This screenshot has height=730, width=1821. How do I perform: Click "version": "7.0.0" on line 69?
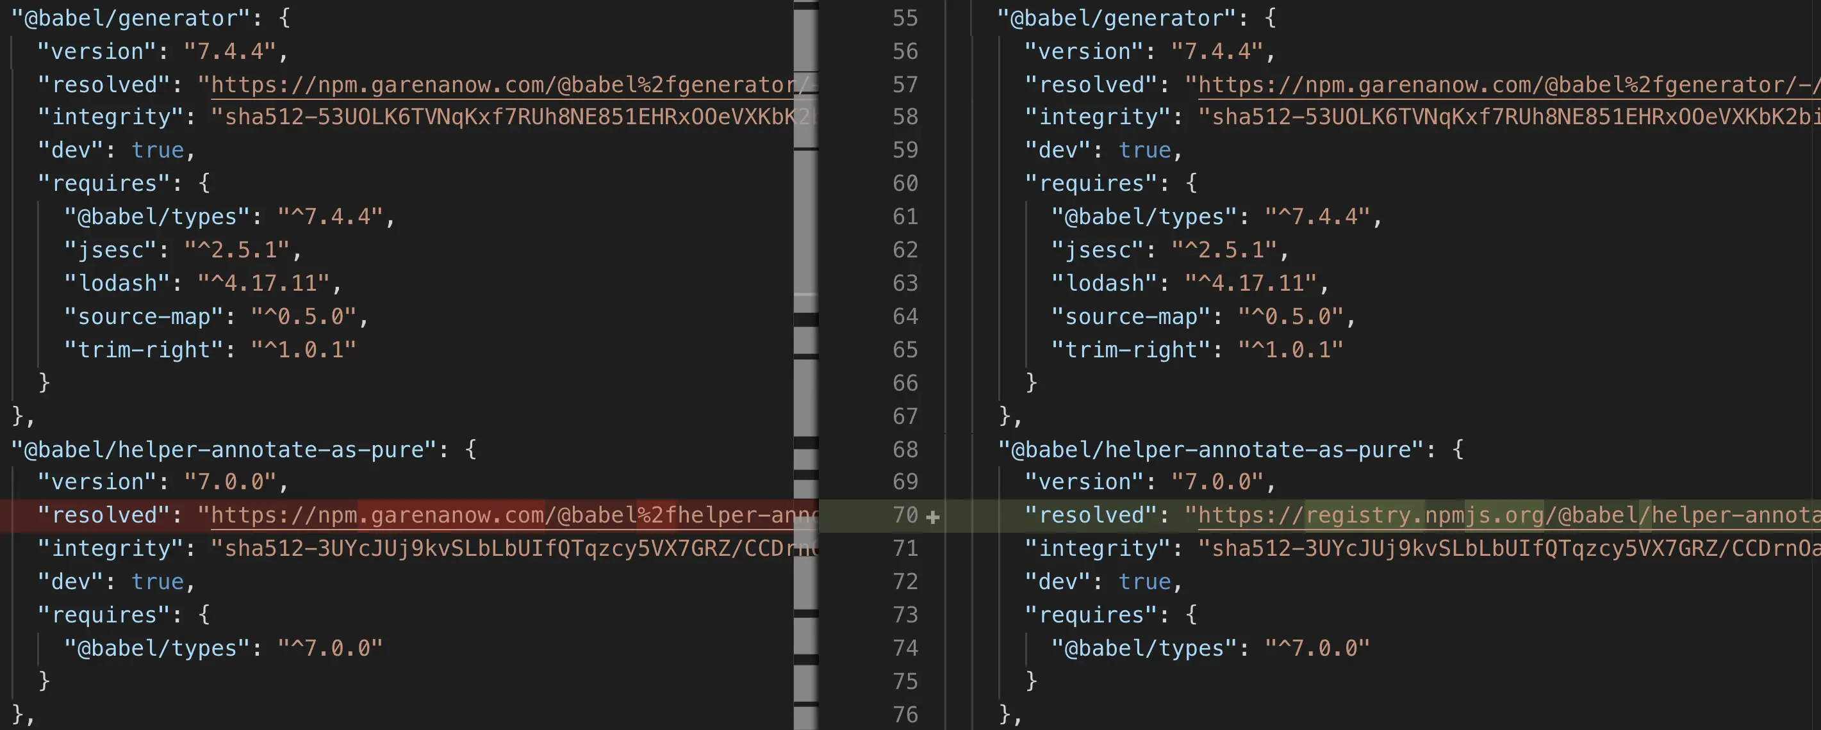[x=1143, y=482]
